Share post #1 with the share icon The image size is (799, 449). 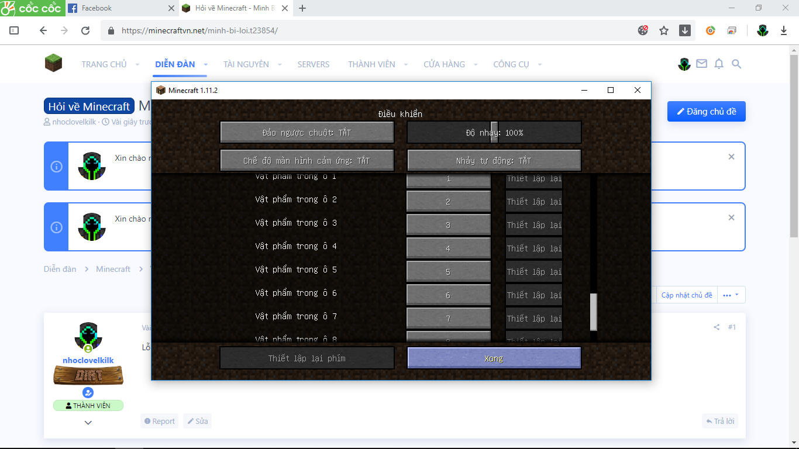[717, 327]
